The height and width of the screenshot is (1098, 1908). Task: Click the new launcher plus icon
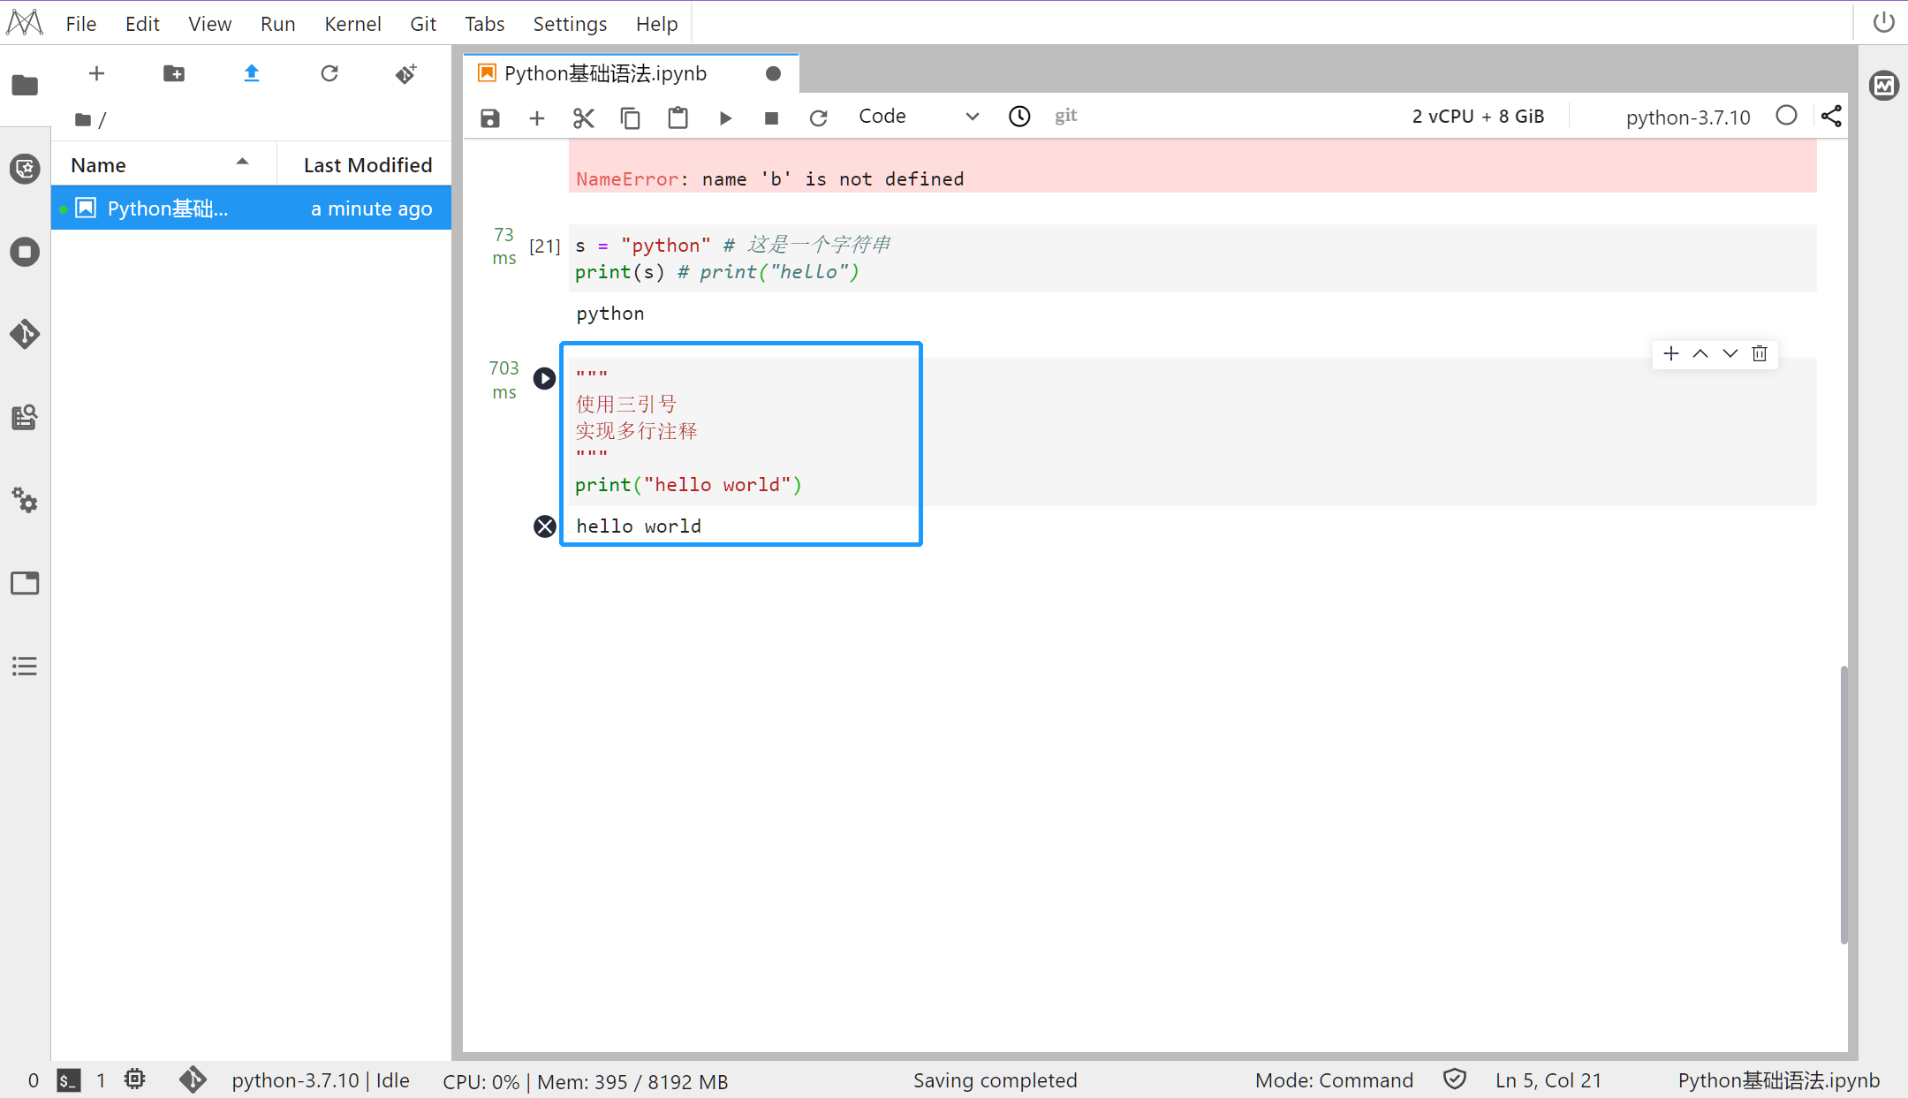[x=97, y=73]
